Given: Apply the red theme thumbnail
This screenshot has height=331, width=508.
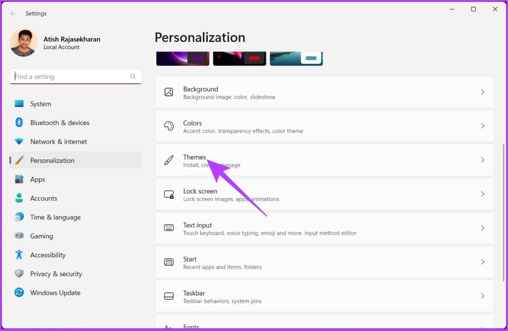Looking at the screenshot, I should coord(240,58).
